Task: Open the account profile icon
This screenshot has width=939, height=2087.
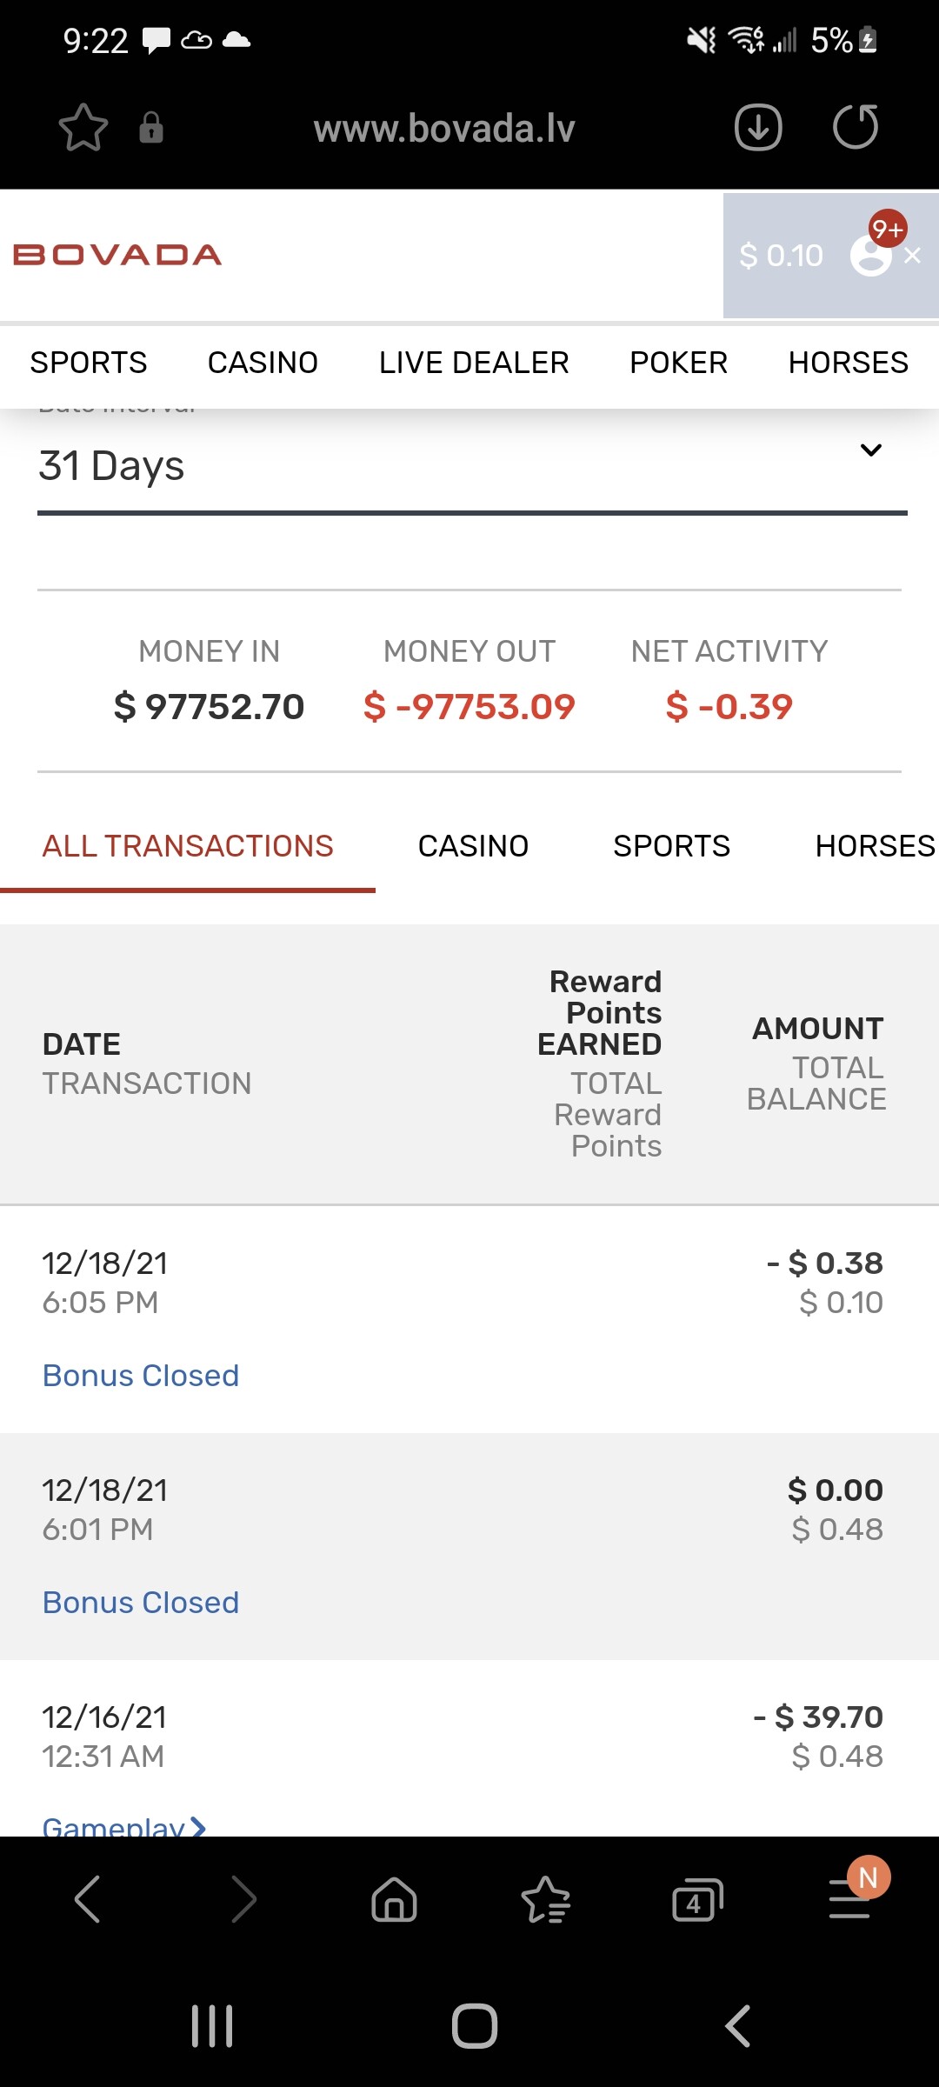Action: [x=871, y=256]
